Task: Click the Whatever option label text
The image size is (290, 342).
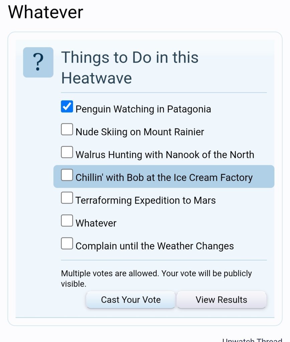Action: (x=96, y=223)
